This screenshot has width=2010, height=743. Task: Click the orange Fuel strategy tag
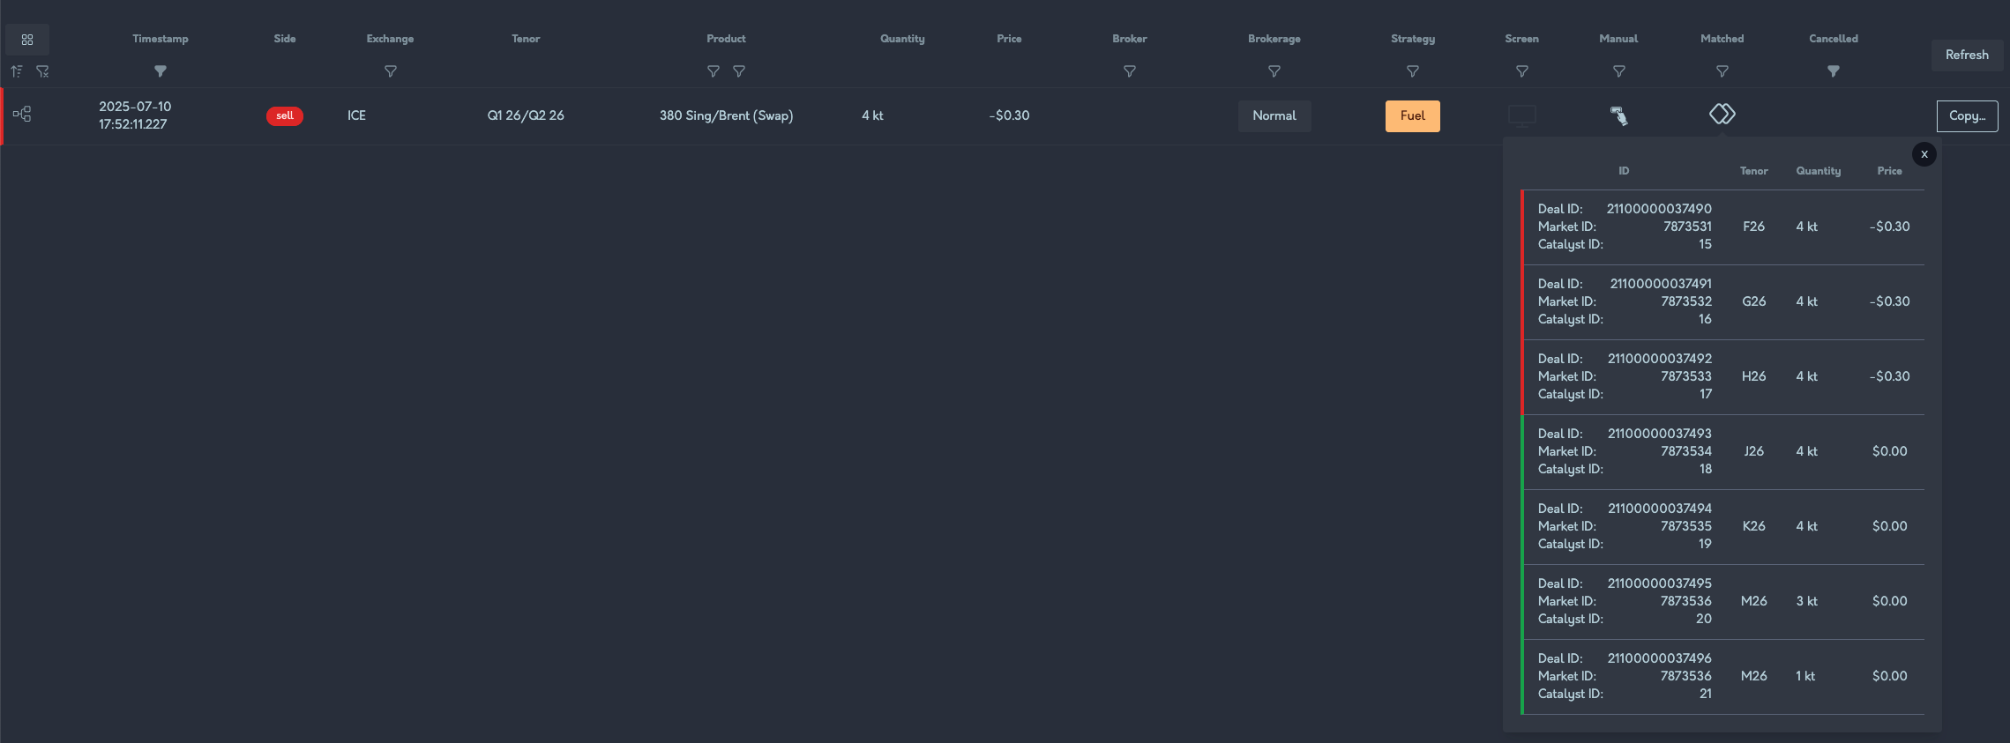1412,115
